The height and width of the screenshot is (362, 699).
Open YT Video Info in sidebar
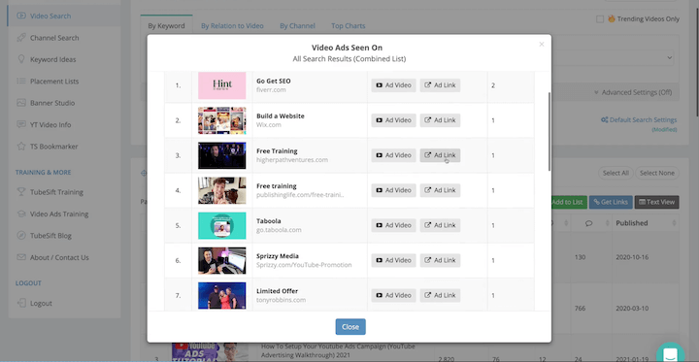click(x=50, y=125)
